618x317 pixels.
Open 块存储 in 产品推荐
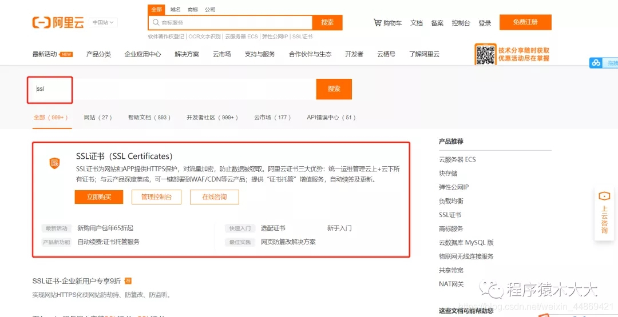448,174
